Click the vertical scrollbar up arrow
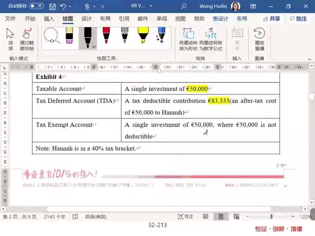Image resolution: width=315 pixels, height=236 pixels. 311,66
